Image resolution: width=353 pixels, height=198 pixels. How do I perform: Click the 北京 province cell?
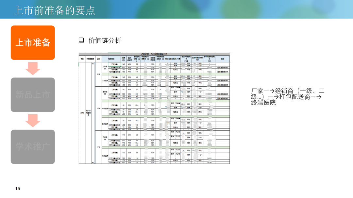(98, 74)
